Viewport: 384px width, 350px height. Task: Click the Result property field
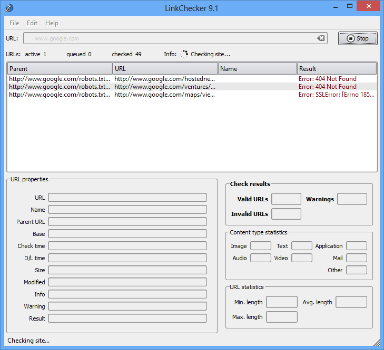(x=127, y=318)
